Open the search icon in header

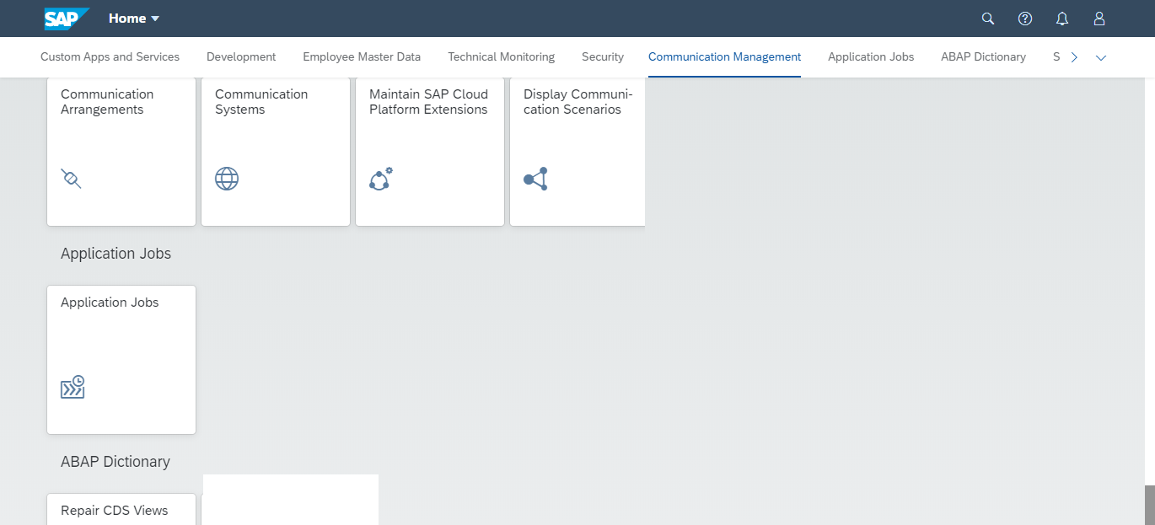(x=988, y=19)
